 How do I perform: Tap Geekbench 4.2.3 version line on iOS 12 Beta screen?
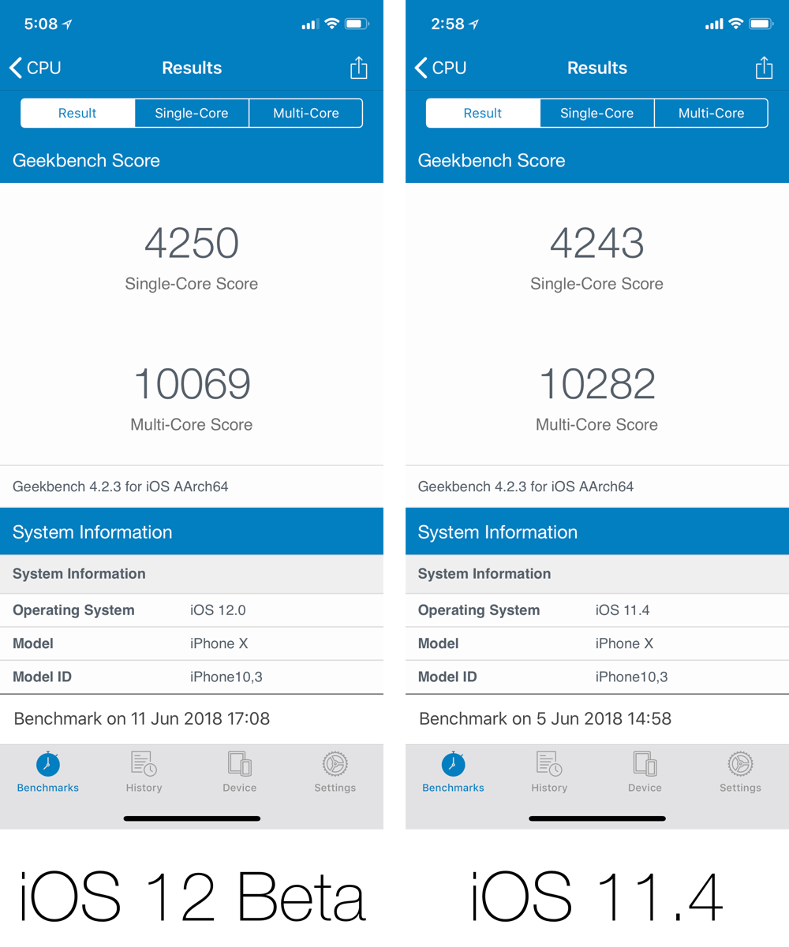pyautogui.click(x=121, y=487)
